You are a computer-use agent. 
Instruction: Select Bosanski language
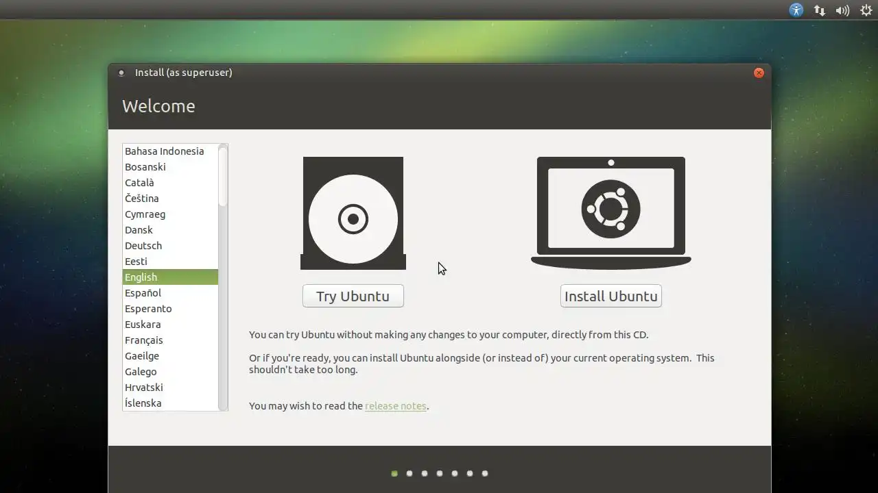[x=170, y=167]
